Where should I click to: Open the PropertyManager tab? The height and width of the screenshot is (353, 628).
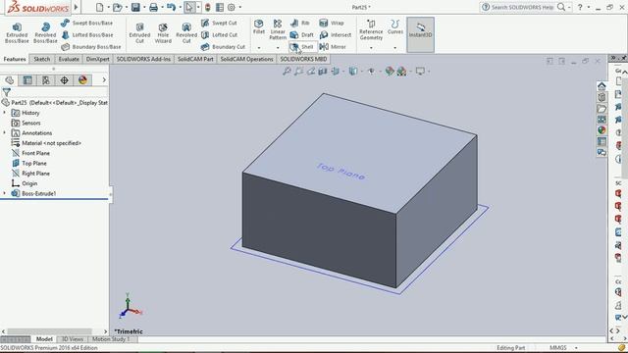pyautogui.click(x=27, y=80)
